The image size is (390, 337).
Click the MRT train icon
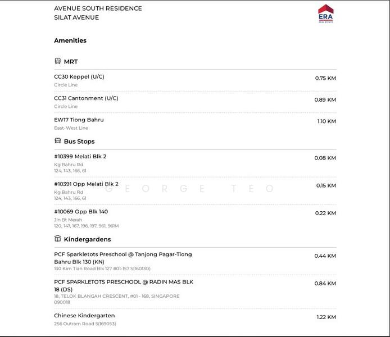(x=57, y=61)
